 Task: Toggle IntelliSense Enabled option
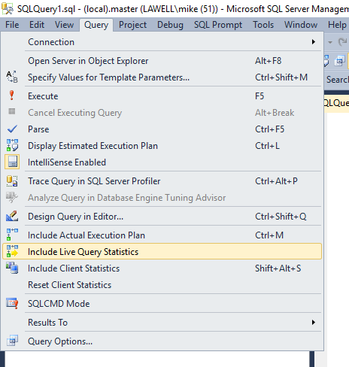point(162,162)
